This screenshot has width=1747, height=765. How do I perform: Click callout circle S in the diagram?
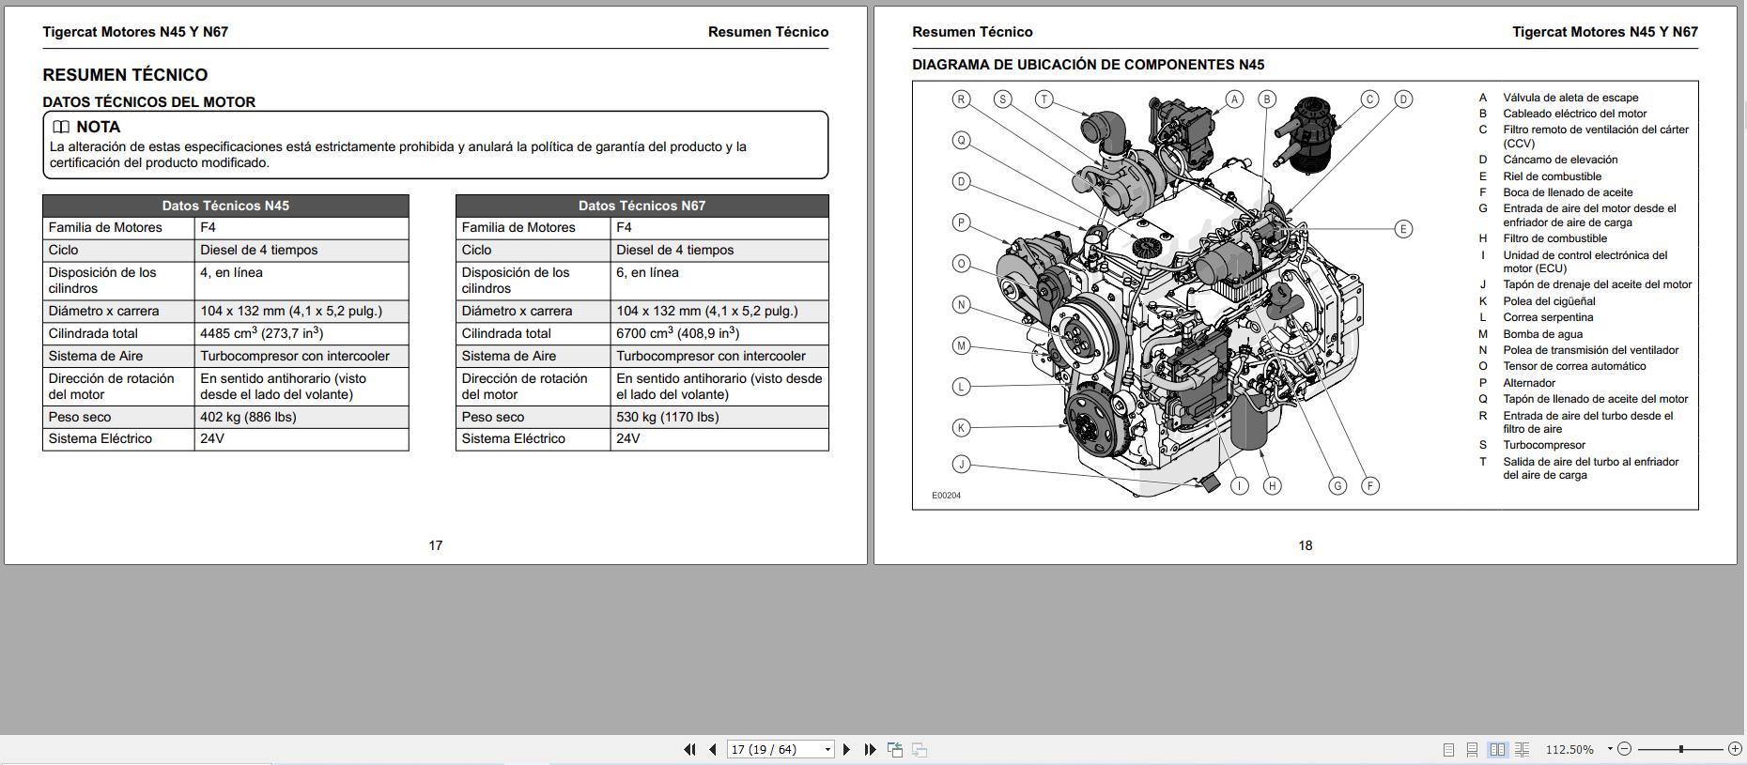coord(1003,99)
